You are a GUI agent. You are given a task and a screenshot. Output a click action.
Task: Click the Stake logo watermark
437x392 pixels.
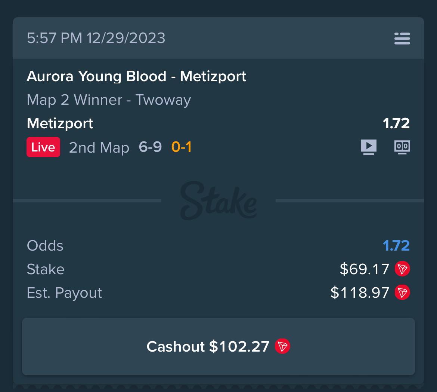pos(218,201)
